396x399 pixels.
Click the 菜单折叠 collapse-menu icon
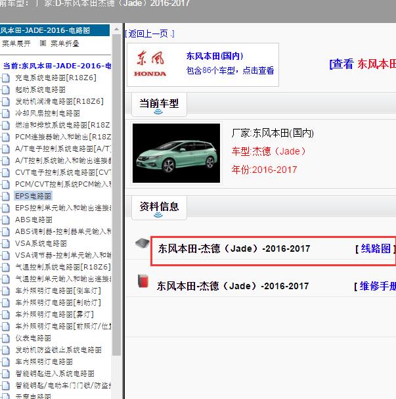tap(43, 43)
